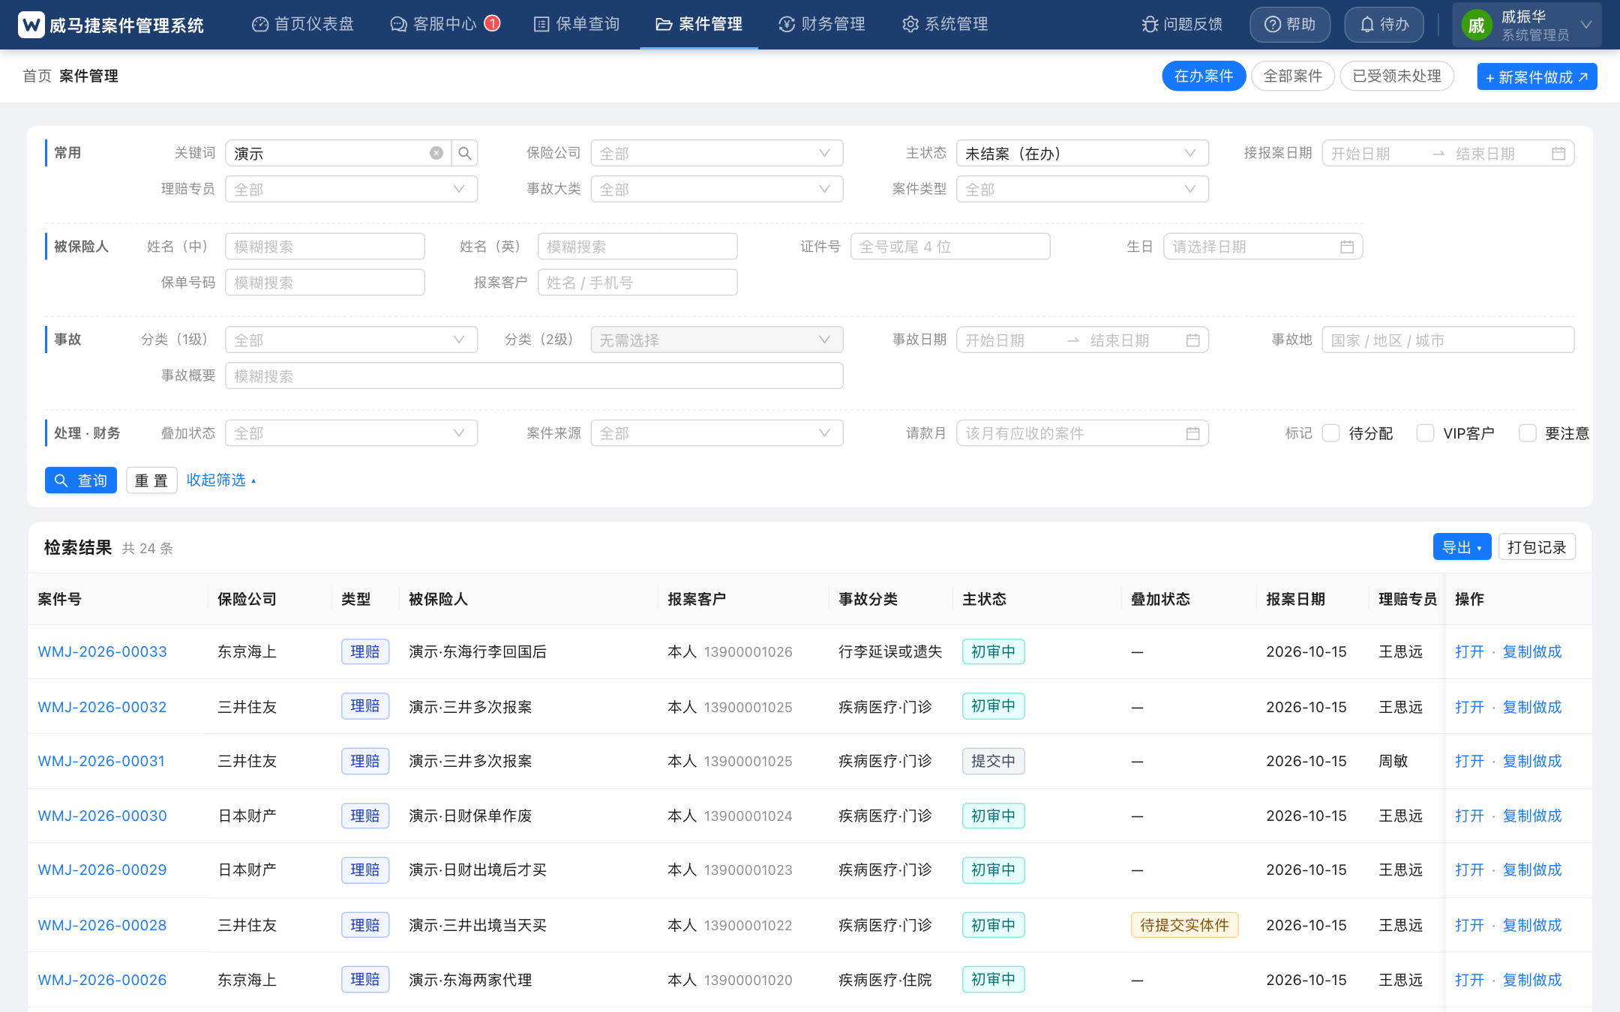The height and width of the screenshot is (1012, 1620).
Task: Open the calendar icon for 请款月
Action: (x=1193, y=433)
